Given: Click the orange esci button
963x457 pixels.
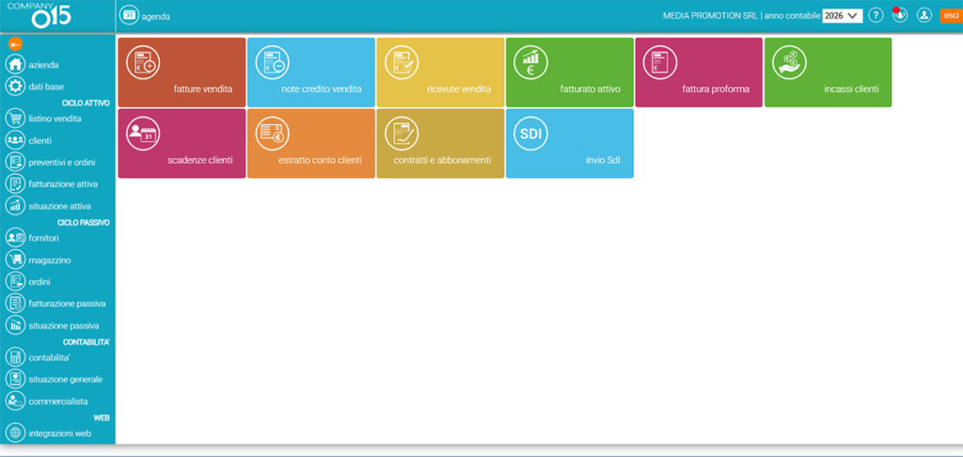Looking at the screenshot, I should (950, 16).
